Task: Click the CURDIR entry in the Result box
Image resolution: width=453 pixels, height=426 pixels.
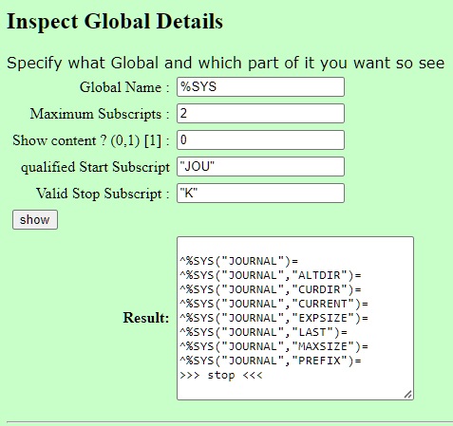Action: point(271,289)
